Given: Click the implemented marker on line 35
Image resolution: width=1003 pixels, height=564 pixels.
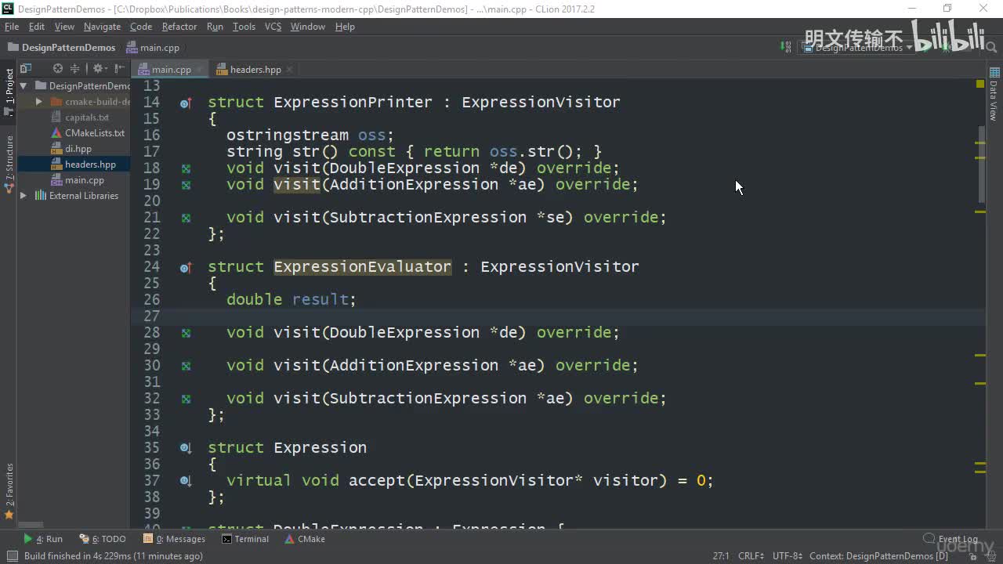Looking at the screenshot, I should 186,448.
